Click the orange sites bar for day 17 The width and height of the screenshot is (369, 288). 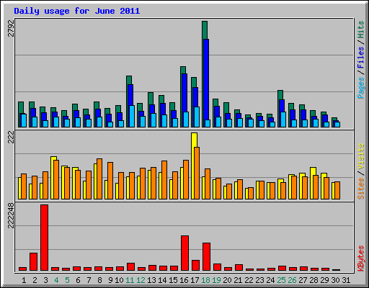point(197,173)
